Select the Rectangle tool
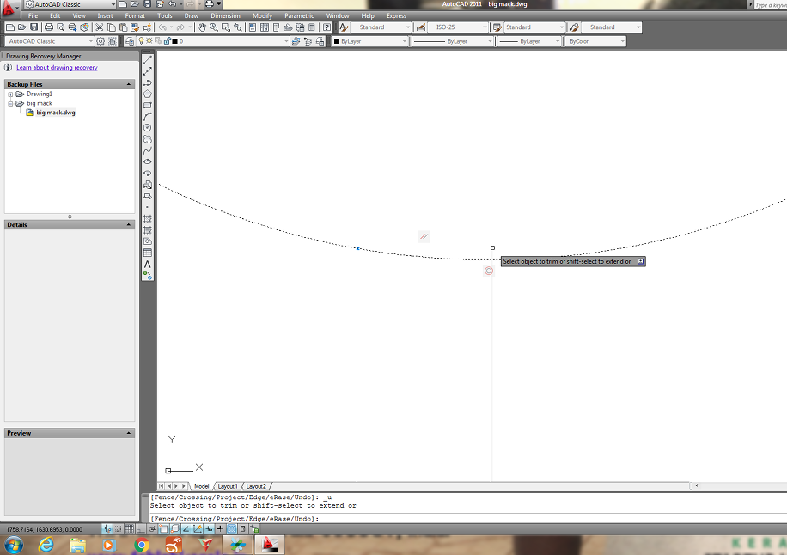 (x=148, y=106)
